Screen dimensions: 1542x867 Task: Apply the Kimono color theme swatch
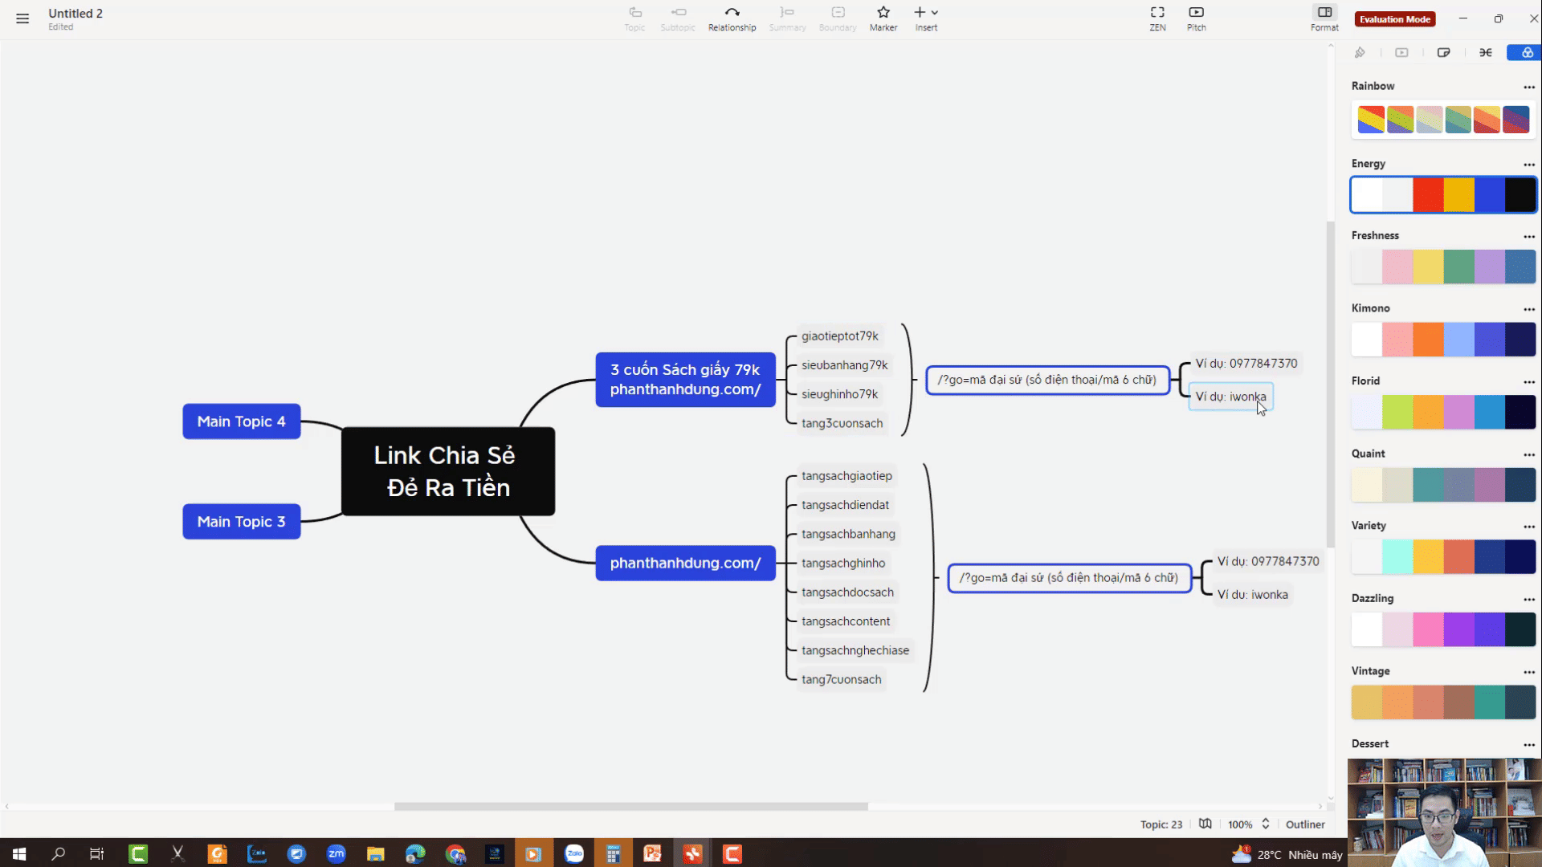click(x=1442, y=340)
